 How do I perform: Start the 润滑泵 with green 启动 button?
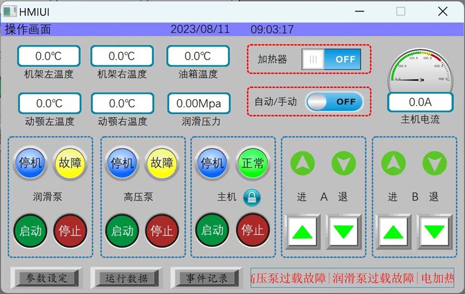[30, 231]
